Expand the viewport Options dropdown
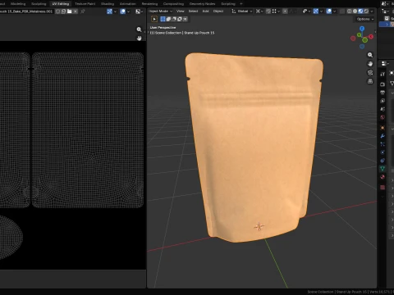This screenshot has height=295, width=394. pyautogui.click(x=365, y=19)
